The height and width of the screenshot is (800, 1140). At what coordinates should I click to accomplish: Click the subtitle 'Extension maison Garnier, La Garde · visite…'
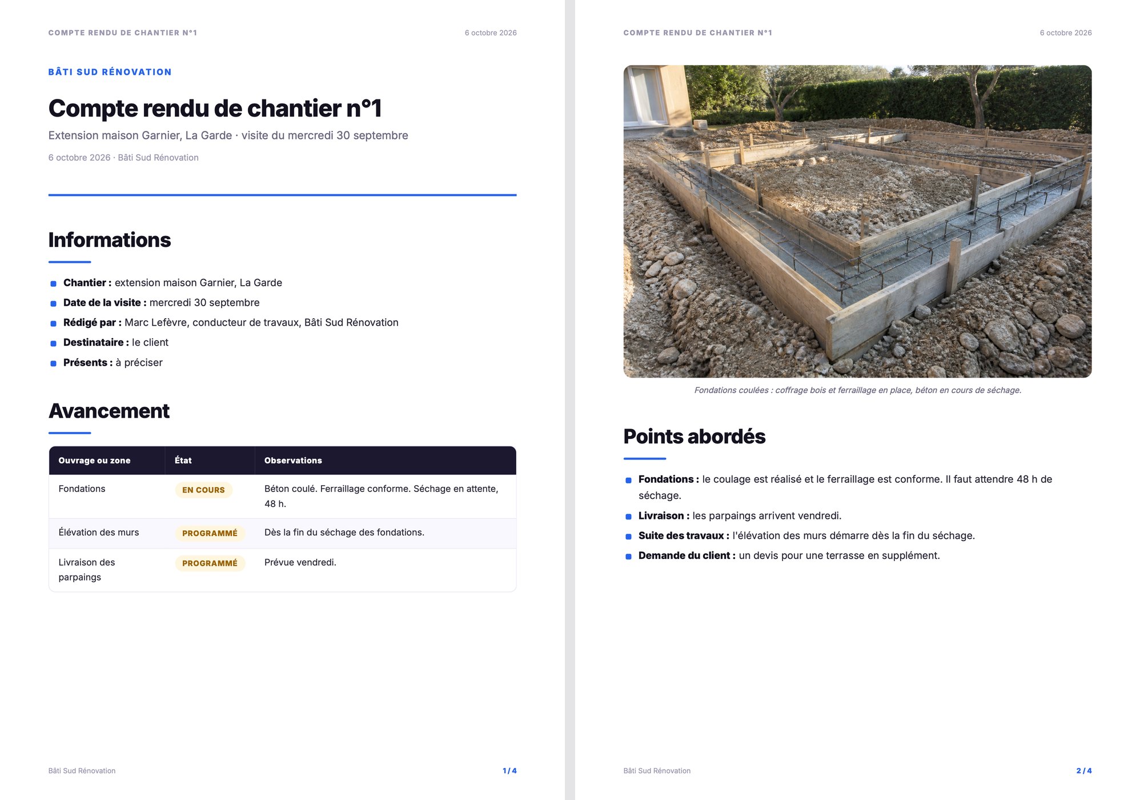[x=228, y=135]
